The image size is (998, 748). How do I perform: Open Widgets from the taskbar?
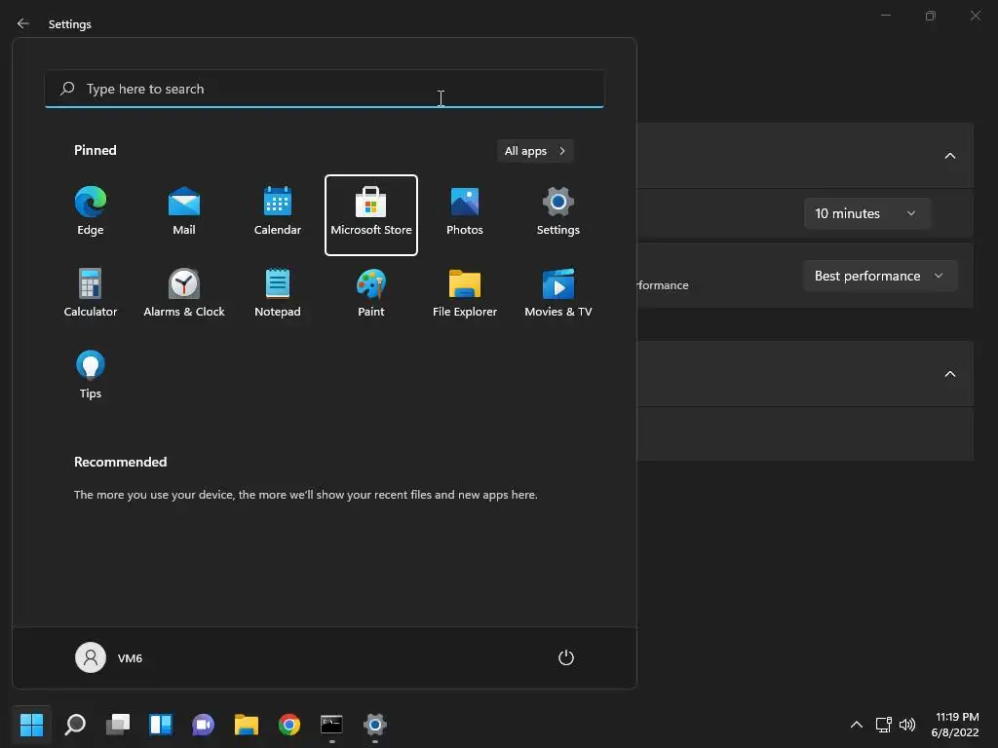click(x=161, y=725)
